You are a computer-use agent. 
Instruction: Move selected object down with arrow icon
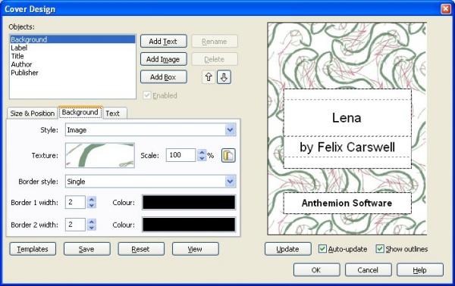(224, 77)
